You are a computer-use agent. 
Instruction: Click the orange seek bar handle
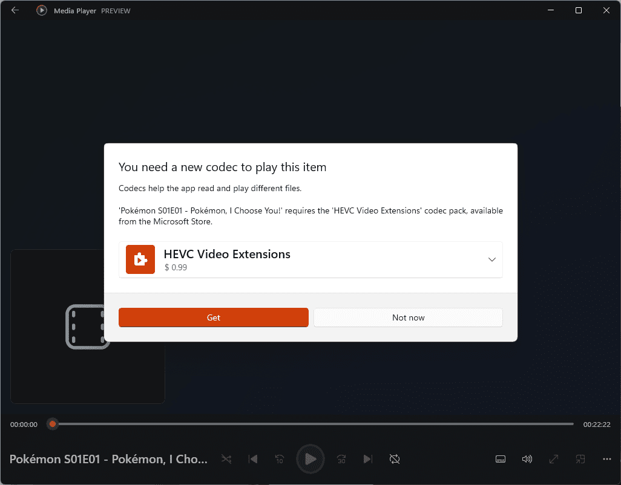pos(52,424)
